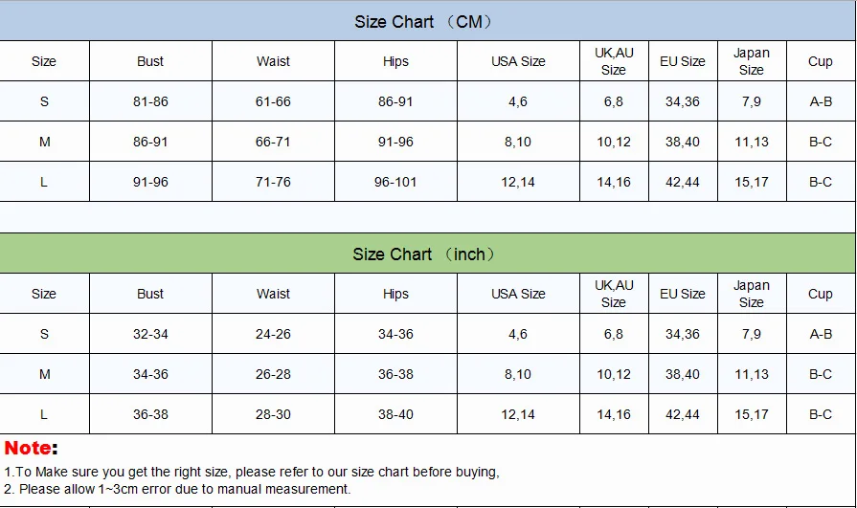The width and height of the screenshot is (857, 508).
Task: Select the 32-34 bust cell
Action: coord(150,334)
